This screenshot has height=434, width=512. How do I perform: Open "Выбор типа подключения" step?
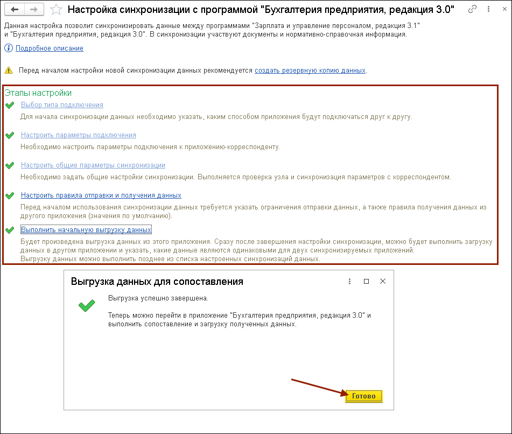[x=62, y=105]
